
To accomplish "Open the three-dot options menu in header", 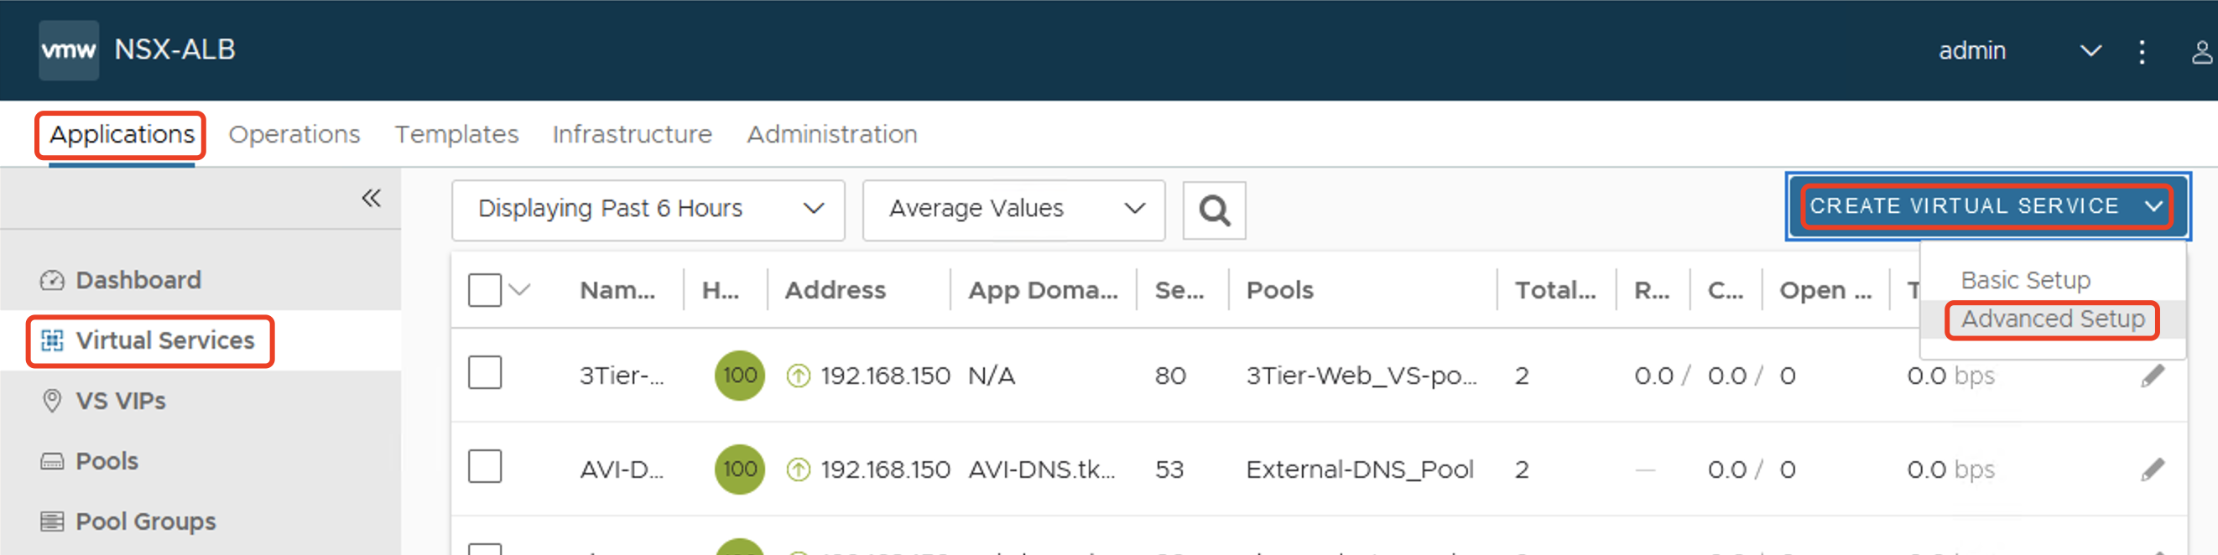I will (2142, 52).
